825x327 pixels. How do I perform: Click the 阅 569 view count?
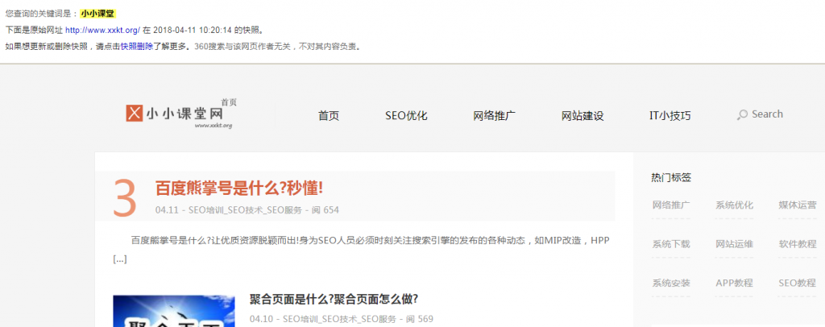(x=419, y=319)
